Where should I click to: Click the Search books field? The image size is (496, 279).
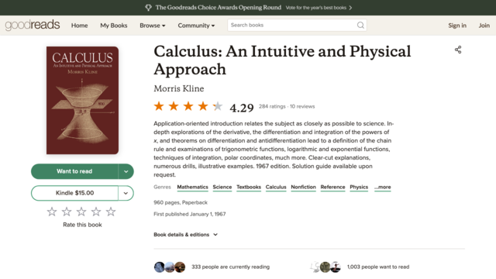pyautogui.click(x=291, y=25)
